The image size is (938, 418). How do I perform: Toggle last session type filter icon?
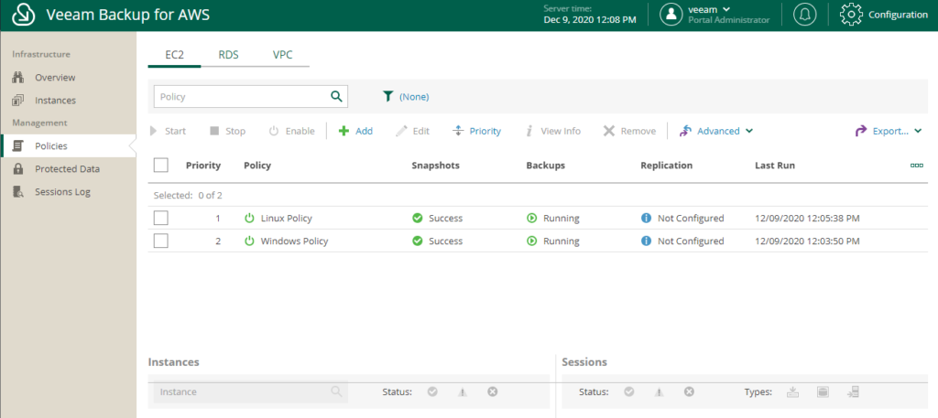coord(853,391)
